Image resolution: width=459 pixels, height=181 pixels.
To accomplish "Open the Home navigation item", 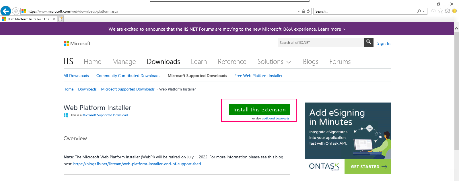I will 92,62.
